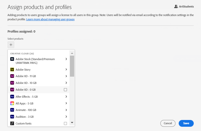Click the All Apps Creative Cloud icon
201x131 pixels.
coord(12,103)
